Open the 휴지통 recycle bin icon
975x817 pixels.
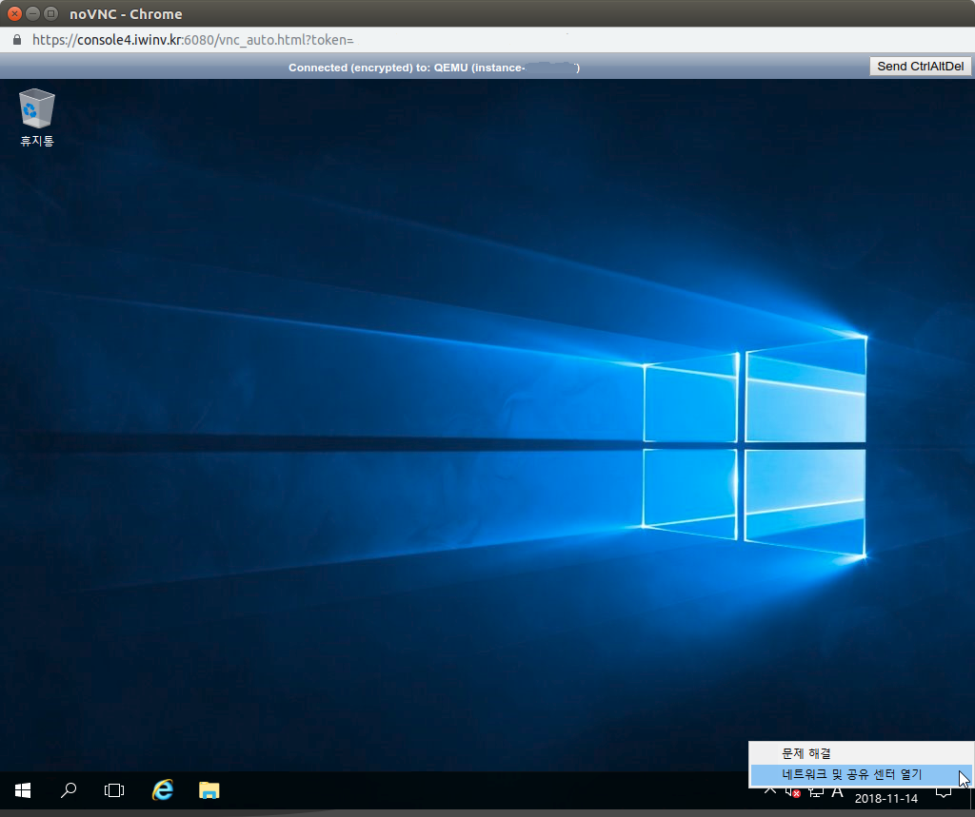coord(37,117)
